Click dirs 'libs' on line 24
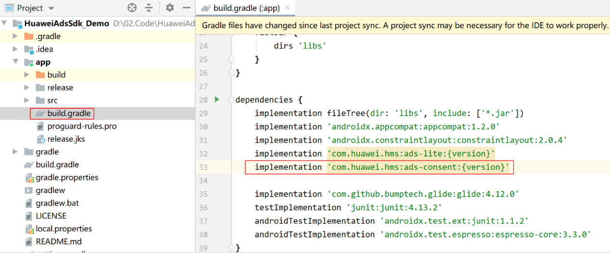Image resolution: width=610 pixels, height=253 pixels. [x=300, y=46]
